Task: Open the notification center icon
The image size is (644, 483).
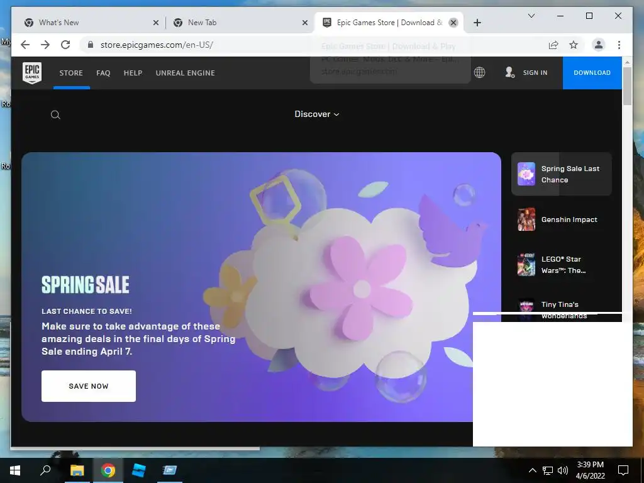Action: click(623, 470)
